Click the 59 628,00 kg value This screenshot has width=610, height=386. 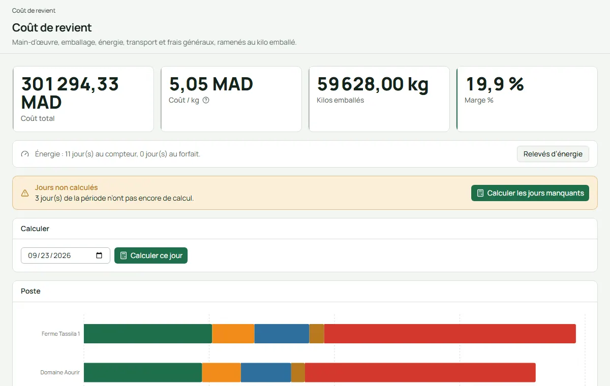pyautogui.click(x=373, y=84)
